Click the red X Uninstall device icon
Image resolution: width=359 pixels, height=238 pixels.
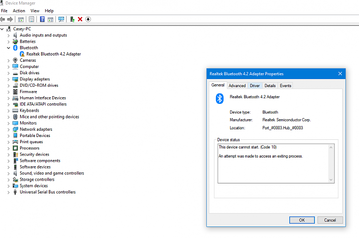point(80,19)
